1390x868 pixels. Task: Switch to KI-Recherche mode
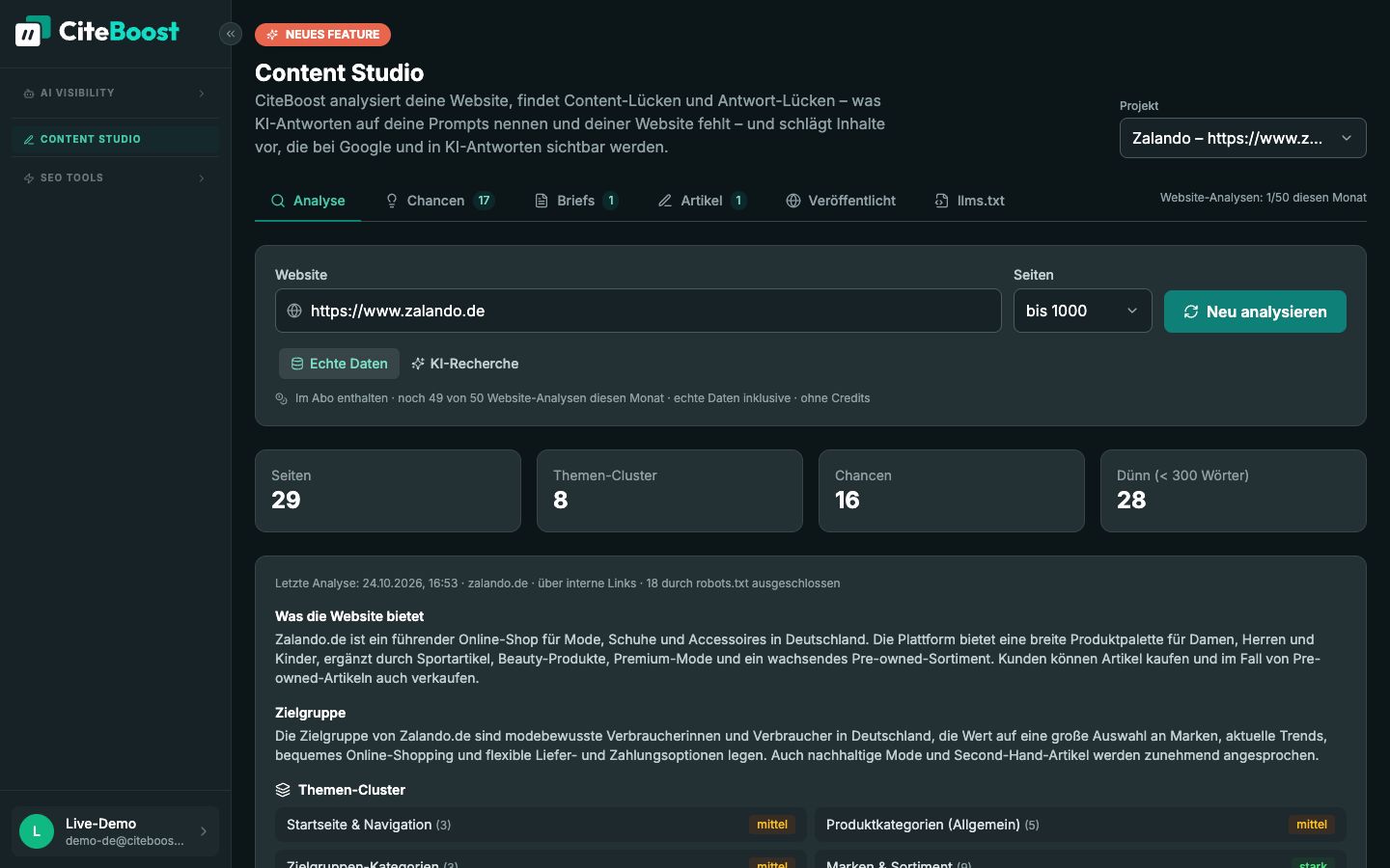coord(464,364)
